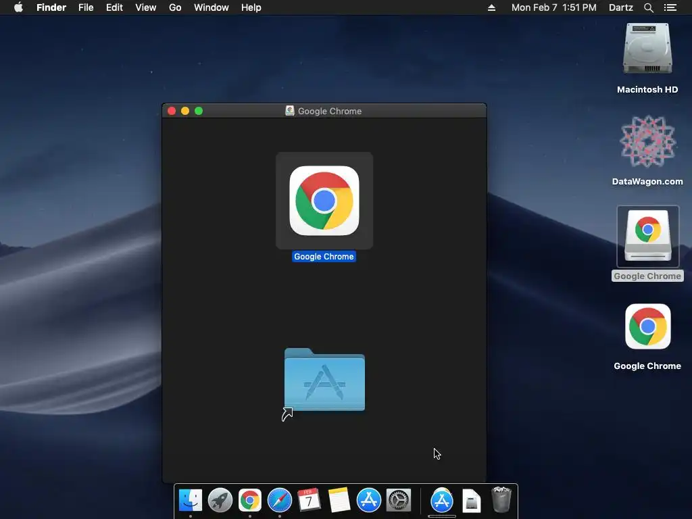Click the Macintosh HD label
Viewport: 692px width, 519px height.
point(647,90)
